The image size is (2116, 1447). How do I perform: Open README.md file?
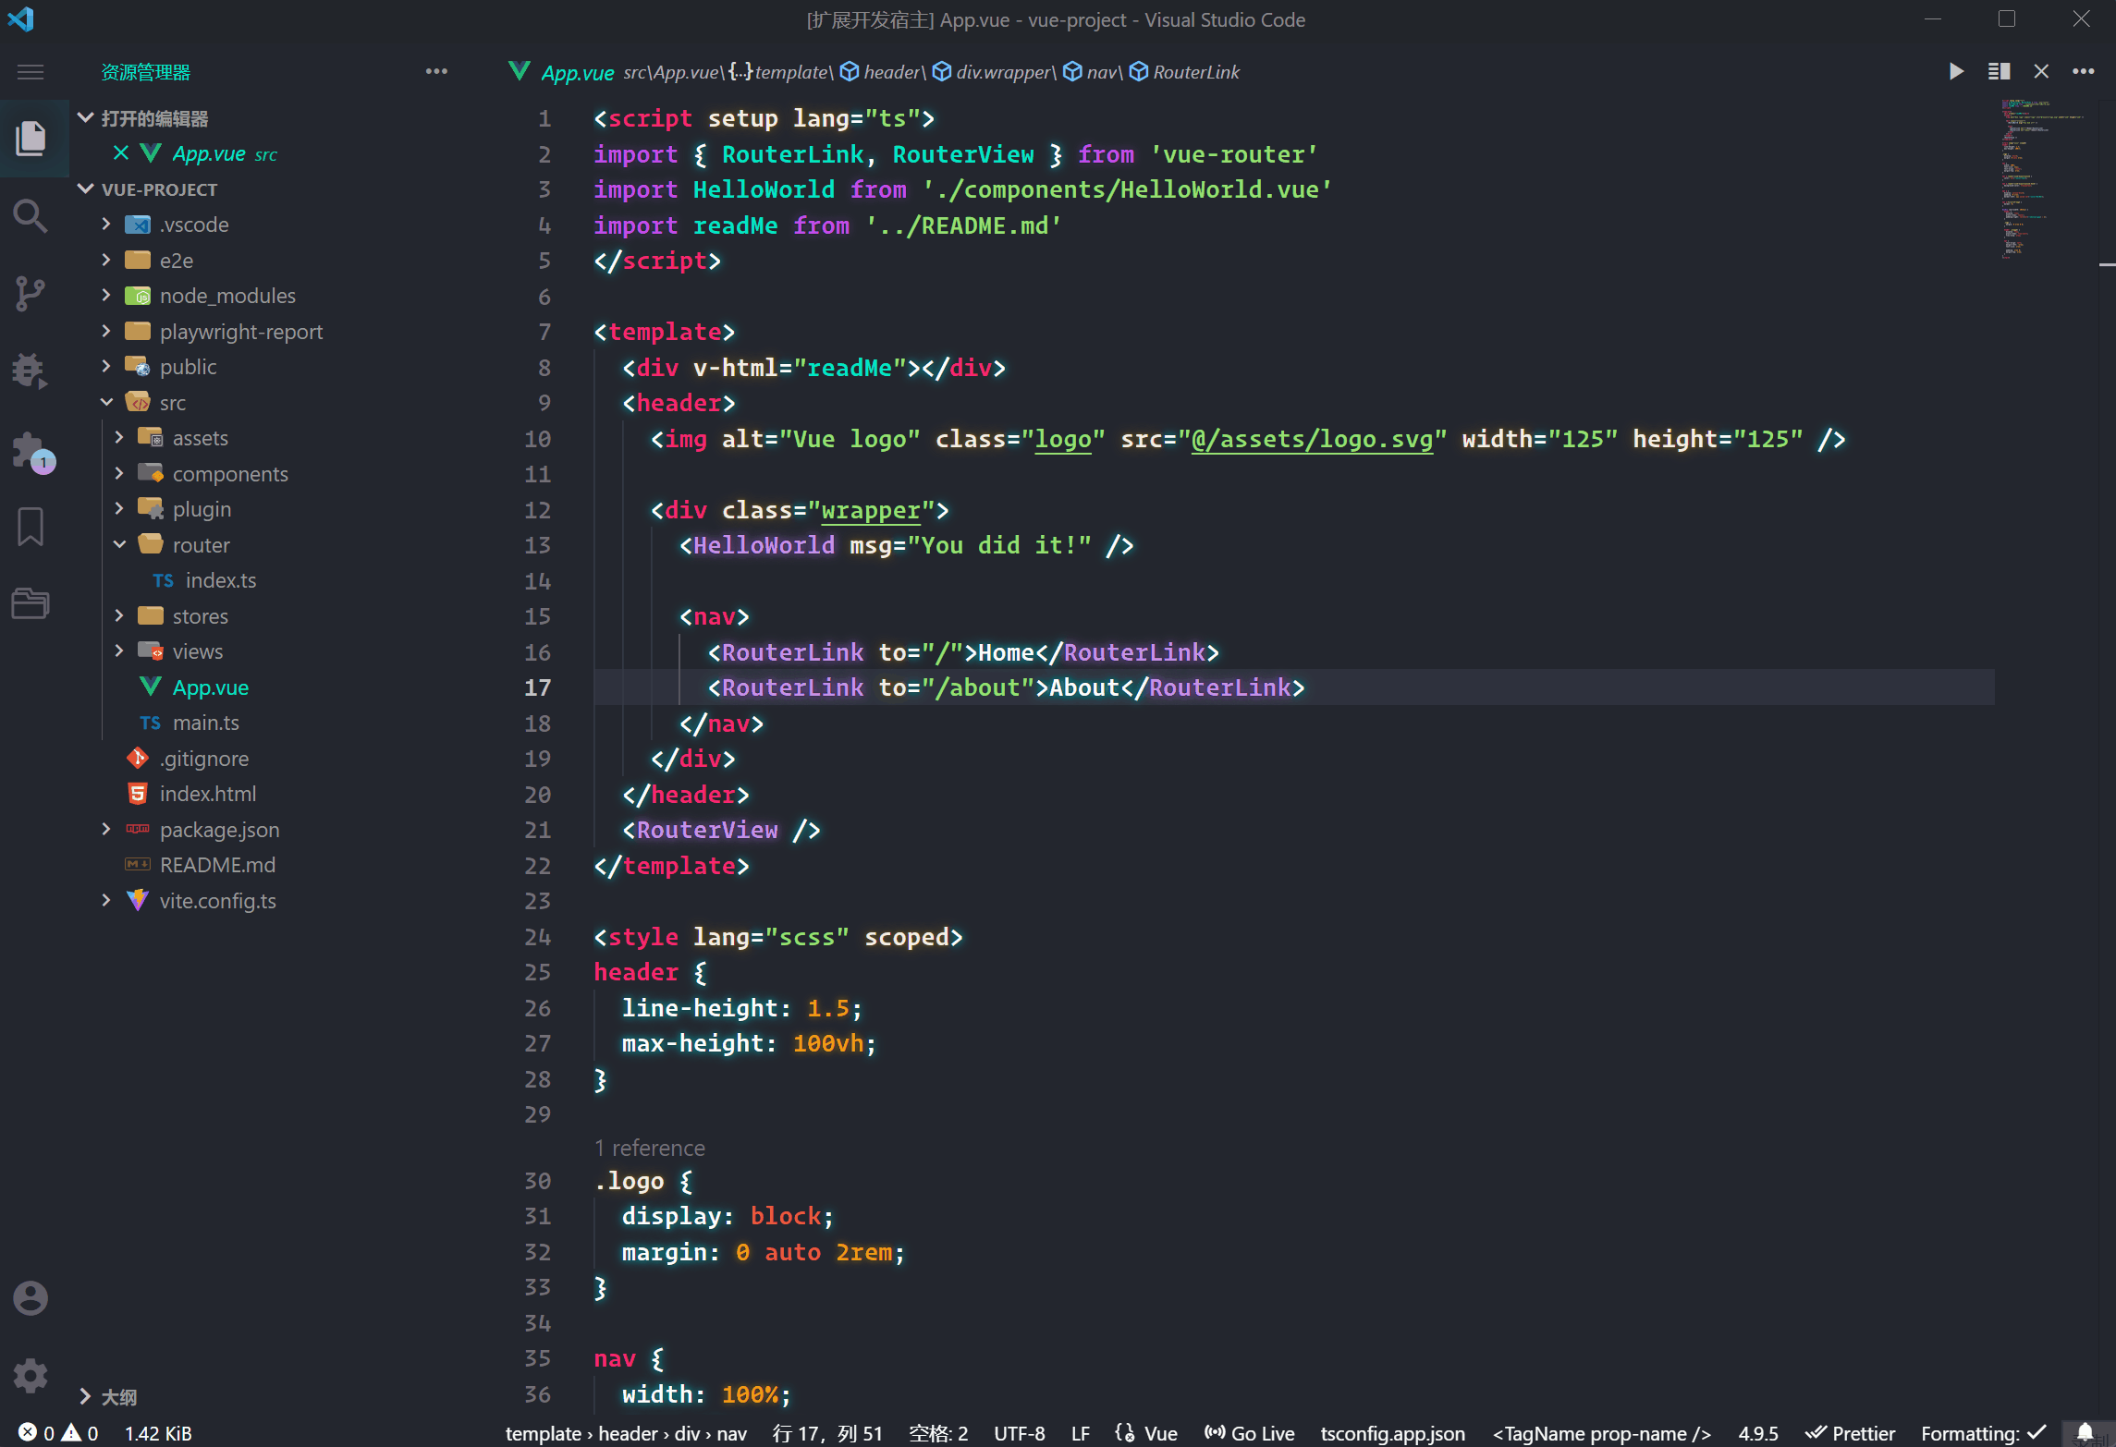[x=217, y=865]
